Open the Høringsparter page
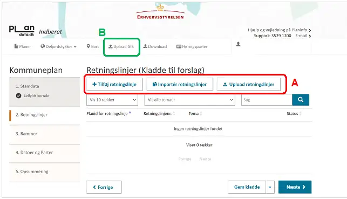347x199 pixels. click(x=192, y=46)
